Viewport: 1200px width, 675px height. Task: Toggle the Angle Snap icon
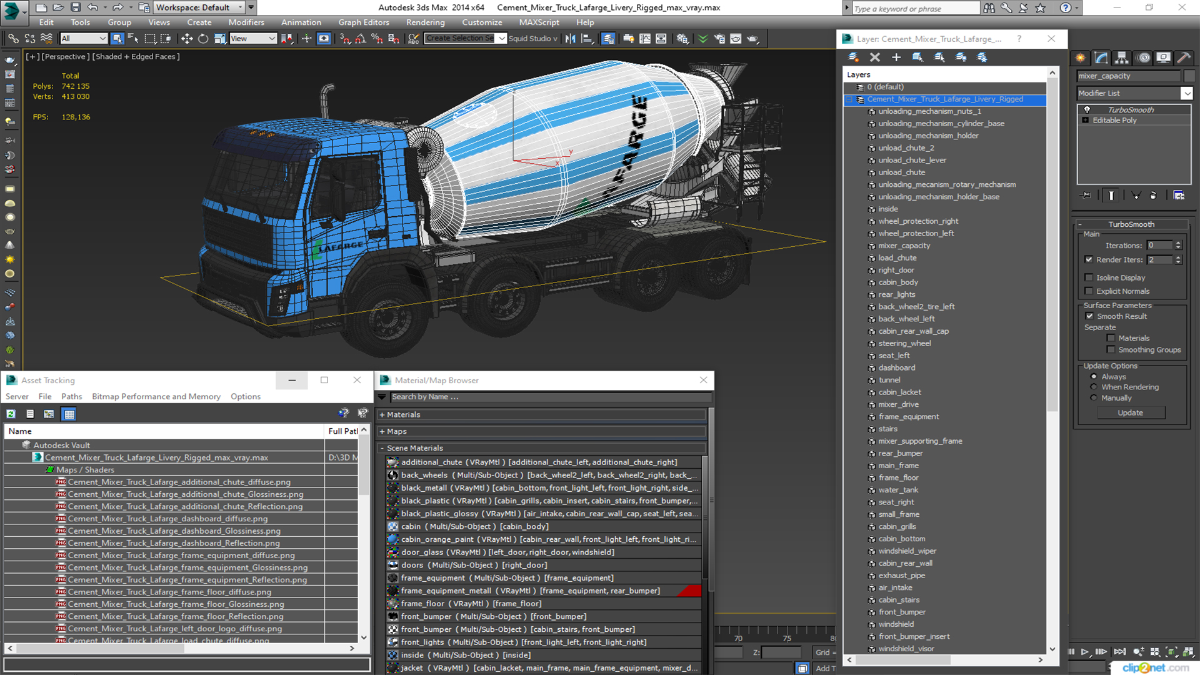click(x=361, y=39)
